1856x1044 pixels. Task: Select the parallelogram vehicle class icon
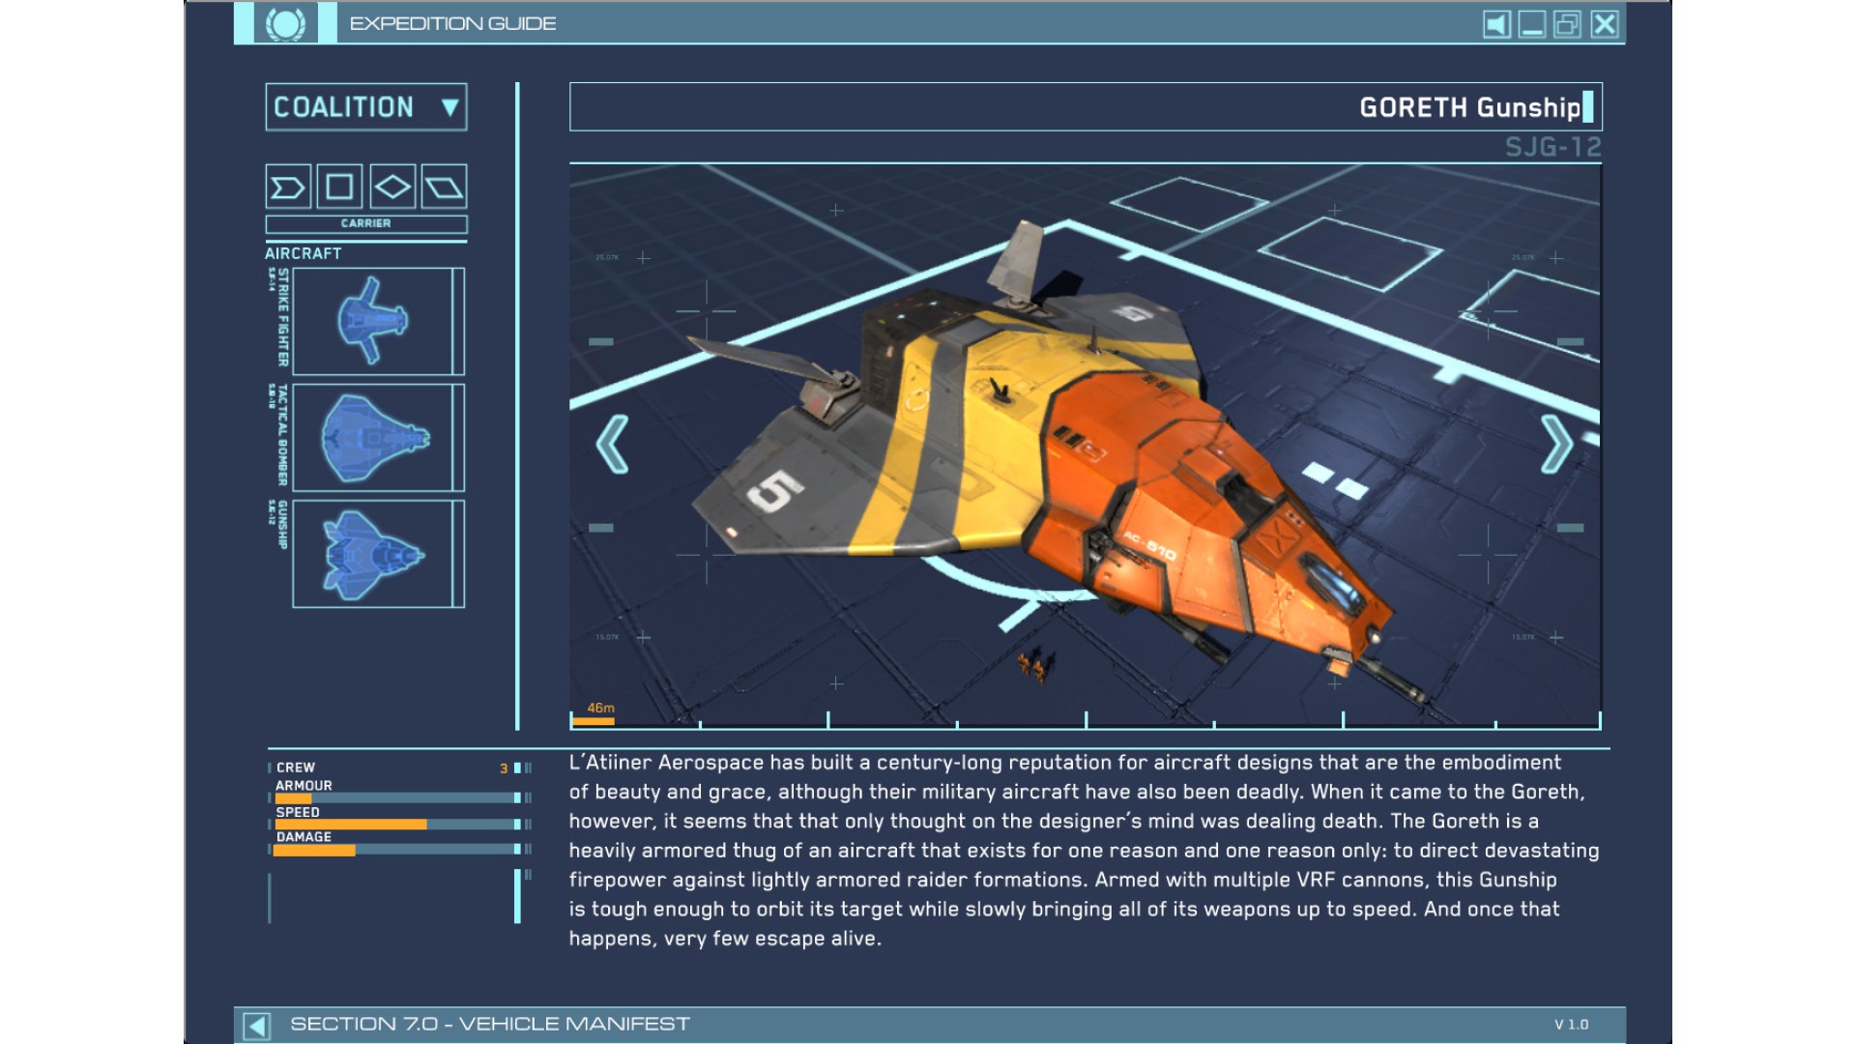444,187
